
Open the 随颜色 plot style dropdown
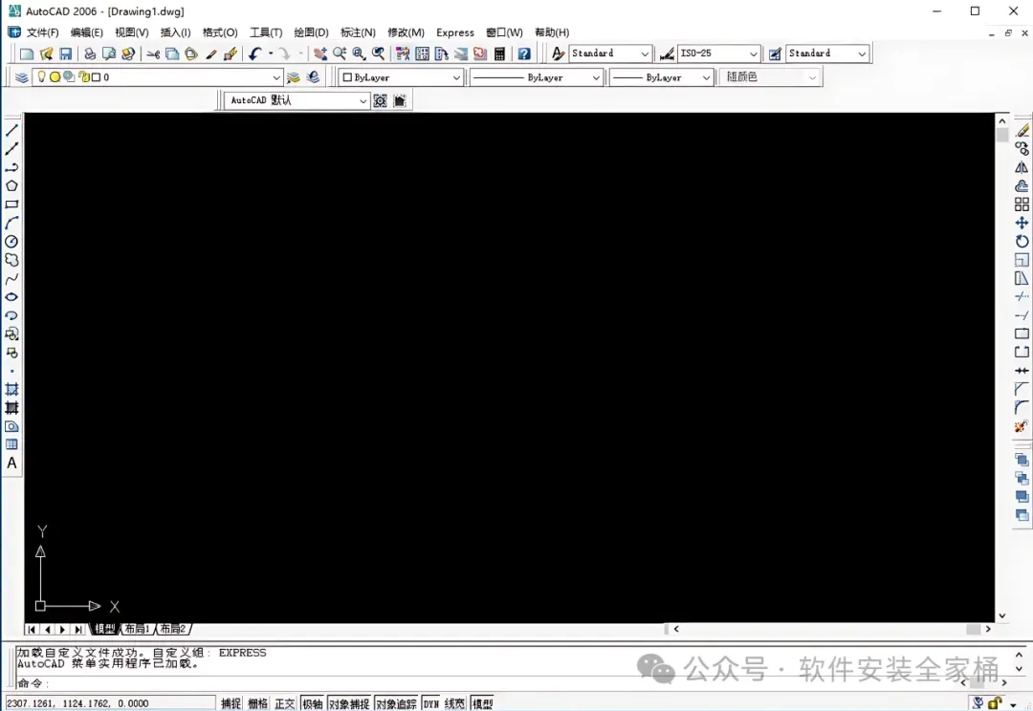pyautogui.click(x=812, y=77)
